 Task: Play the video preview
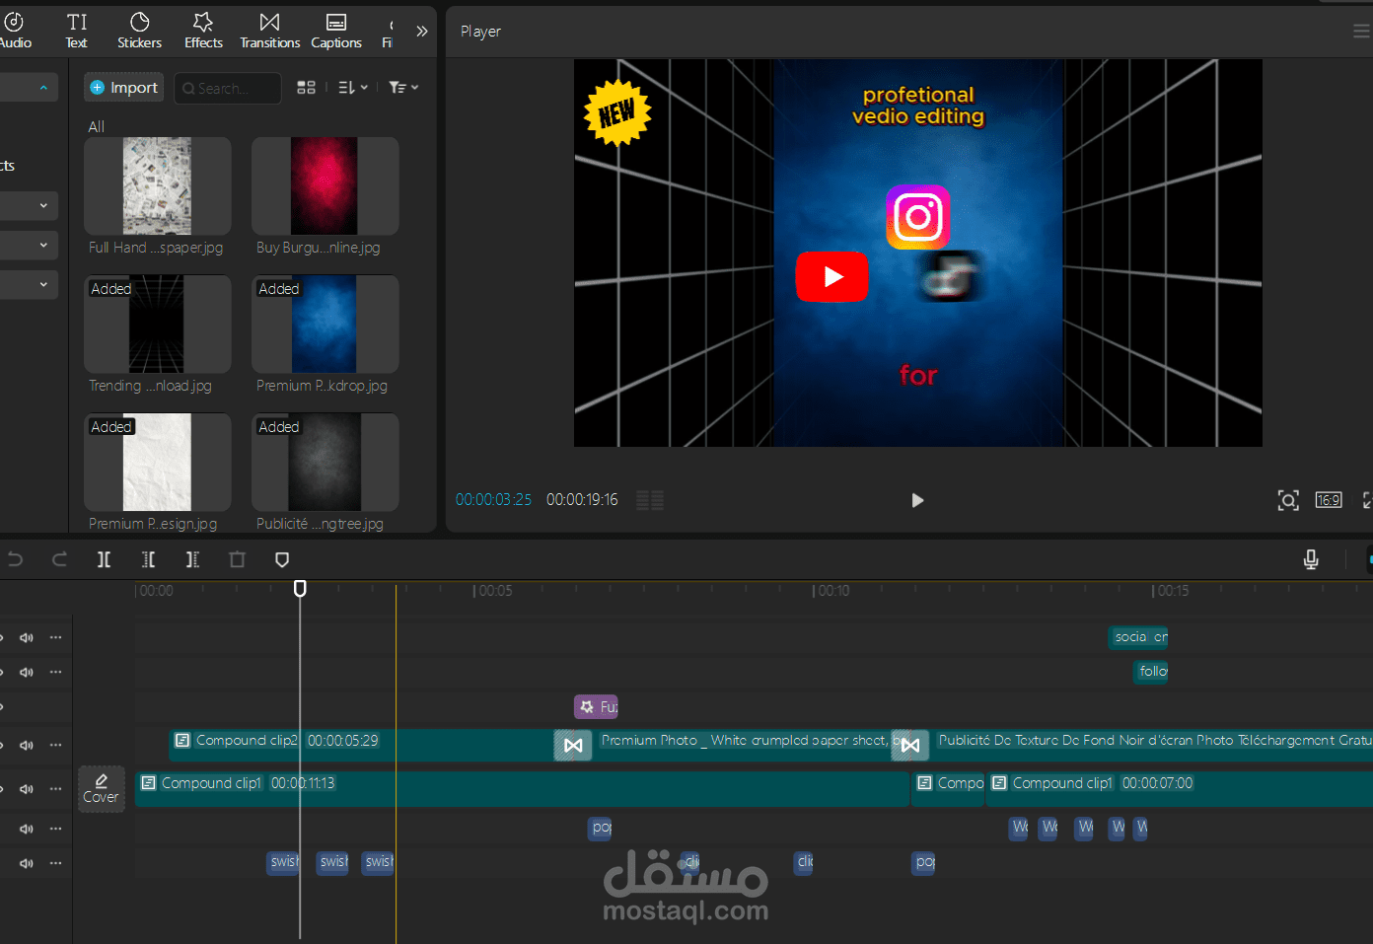pos(917,500)
